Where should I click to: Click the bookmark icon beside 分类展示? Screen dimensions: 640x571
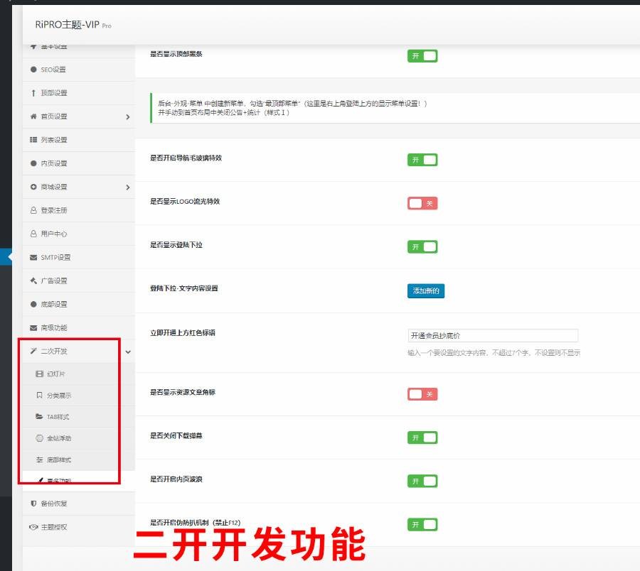tap(39, 395)
